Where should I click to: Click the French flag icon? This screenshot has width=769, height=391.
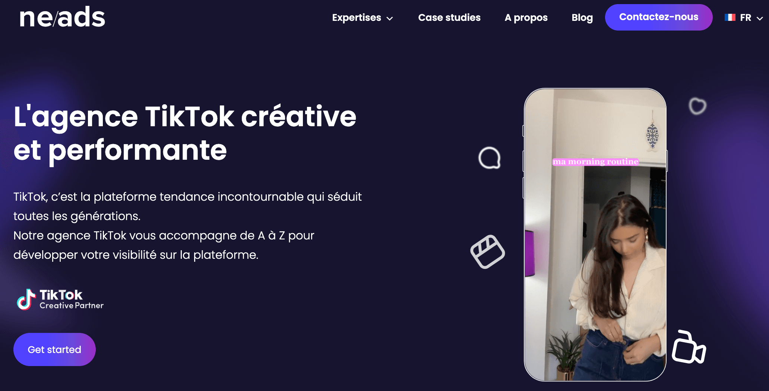pos(730,18)
